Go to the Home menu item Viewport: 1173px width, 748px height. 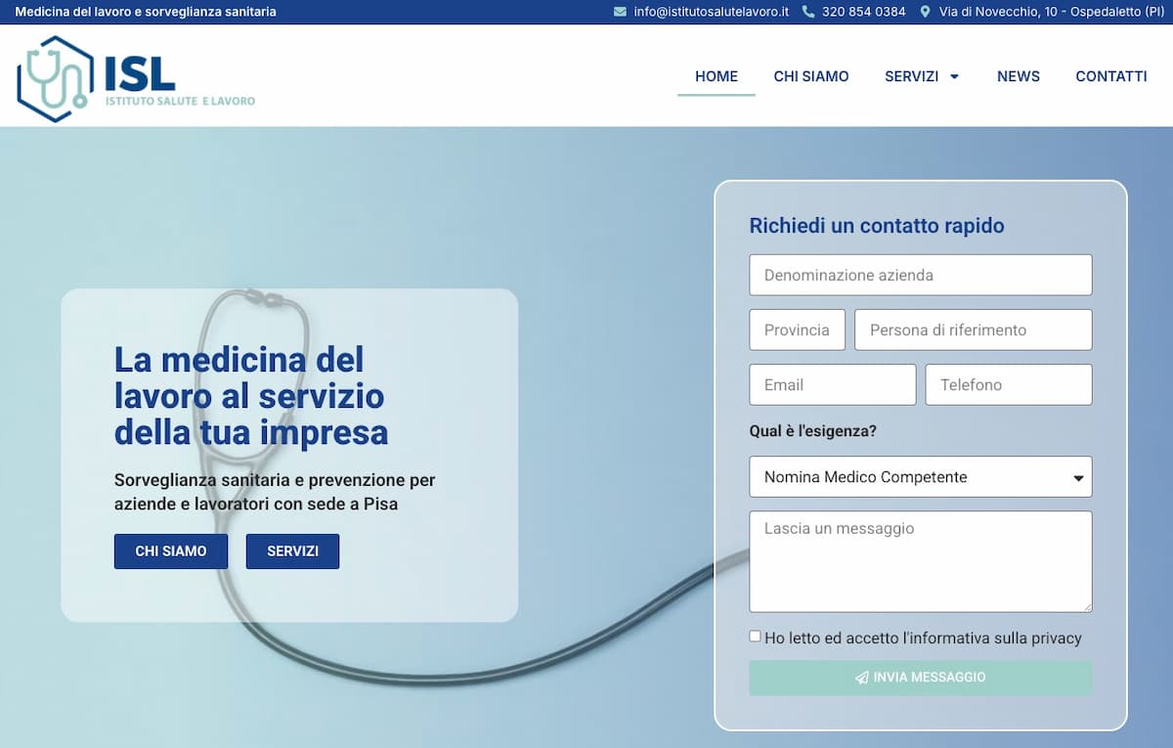(717, 76)
